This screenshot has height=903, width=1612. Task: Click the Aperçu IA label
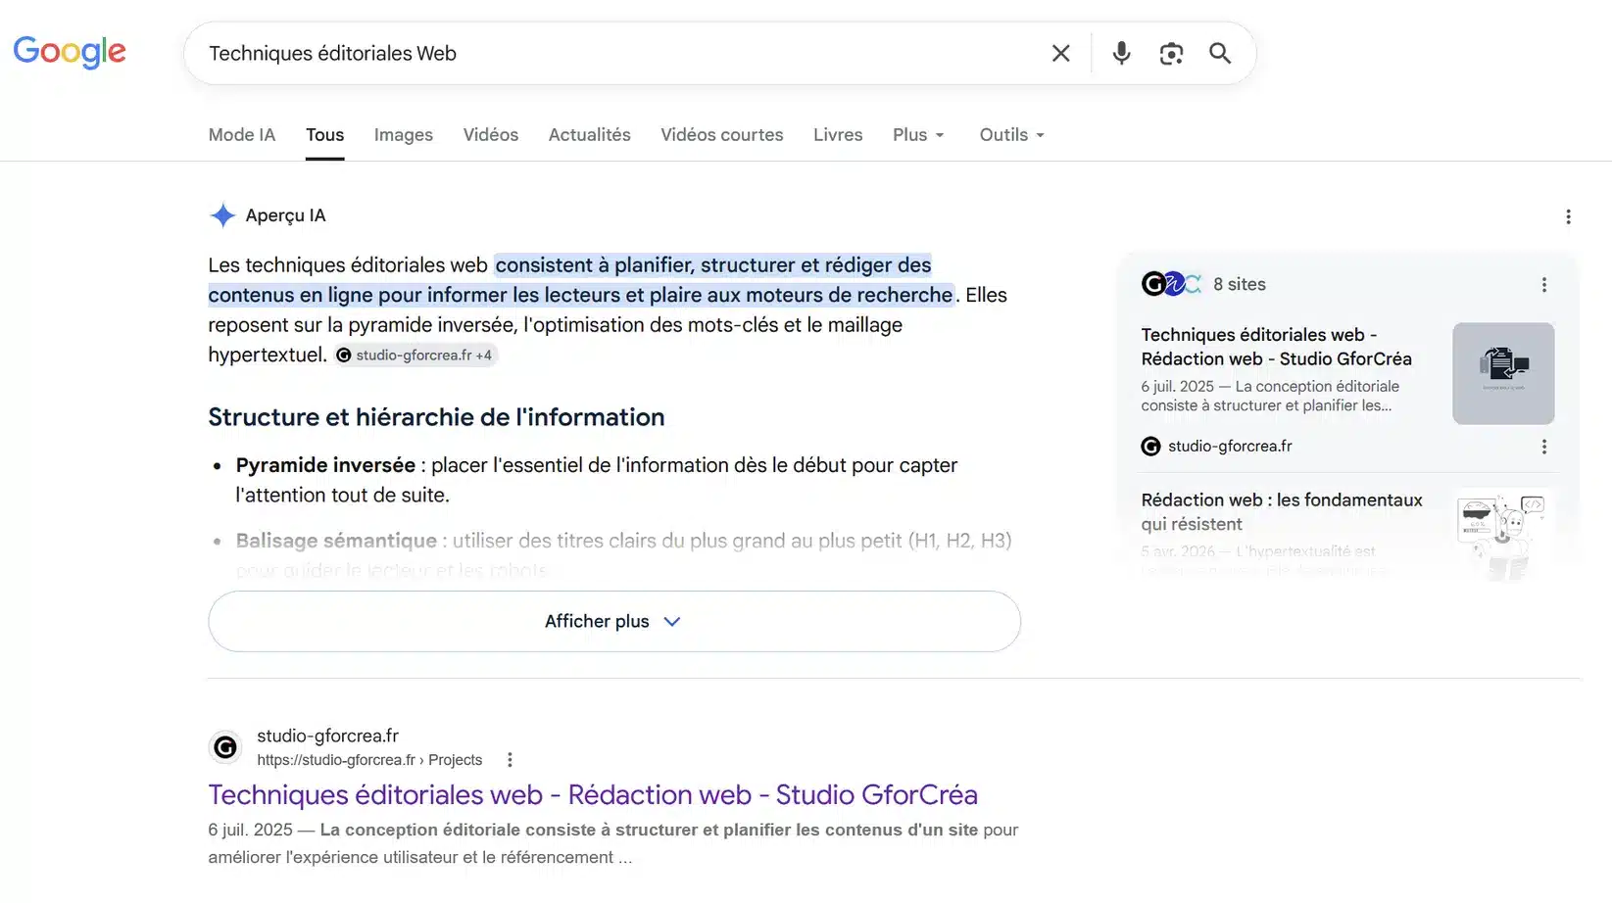coord(285,215)
